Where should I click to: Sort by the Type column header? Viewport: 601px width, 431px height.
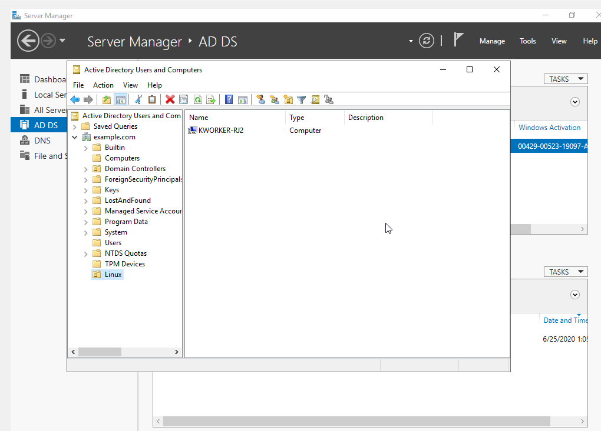pyautogui.click(x=314, y=118)
